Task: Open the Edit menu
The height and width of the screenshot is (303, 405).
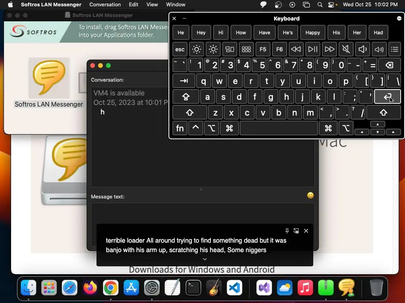Action: point(134,4)
